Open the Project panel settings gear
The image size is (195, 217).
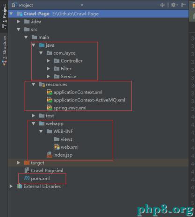pos(173,5)
